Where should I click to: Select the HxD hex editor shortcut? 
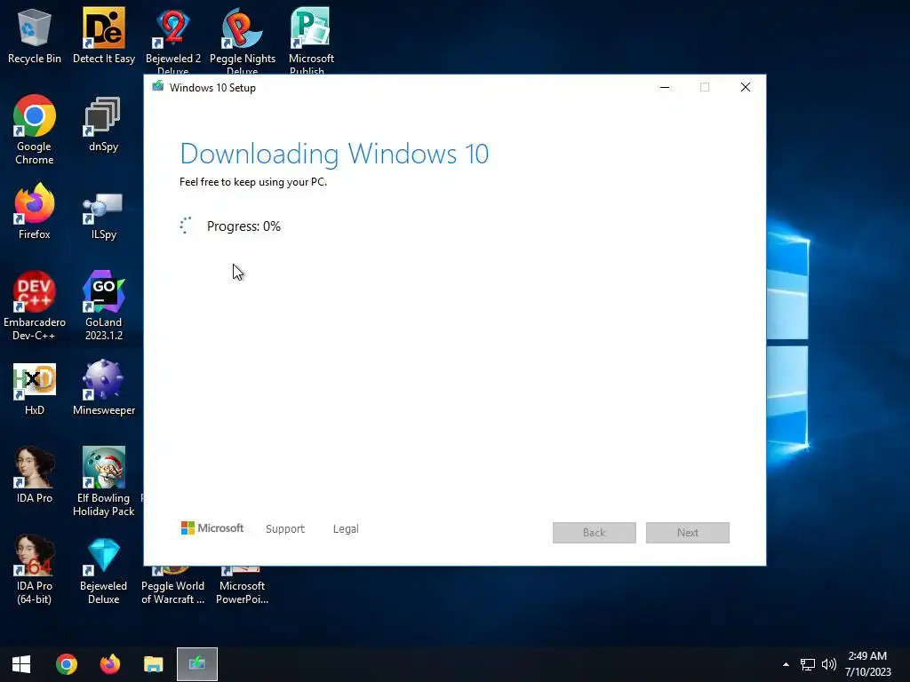pos(35,389)
